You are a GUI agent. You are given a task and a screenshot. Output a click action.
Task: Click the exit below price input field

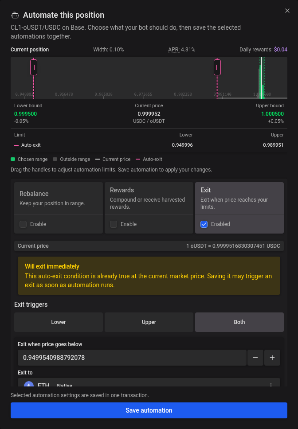tap(132, 358)
